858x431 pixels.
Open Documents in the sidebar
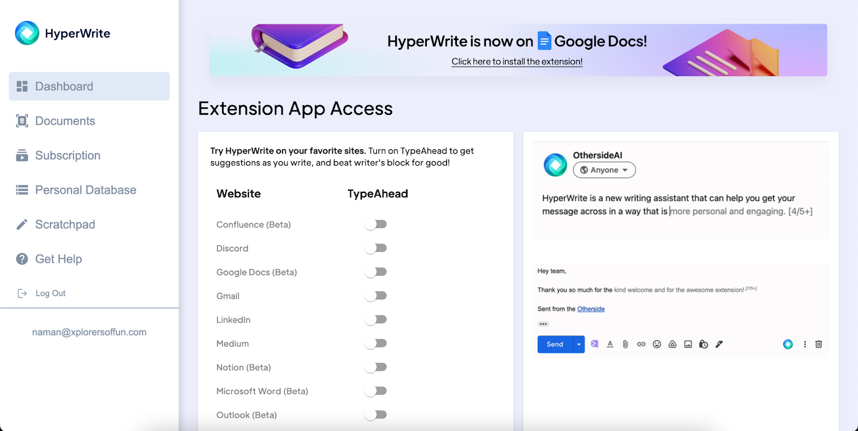point(89,121)
